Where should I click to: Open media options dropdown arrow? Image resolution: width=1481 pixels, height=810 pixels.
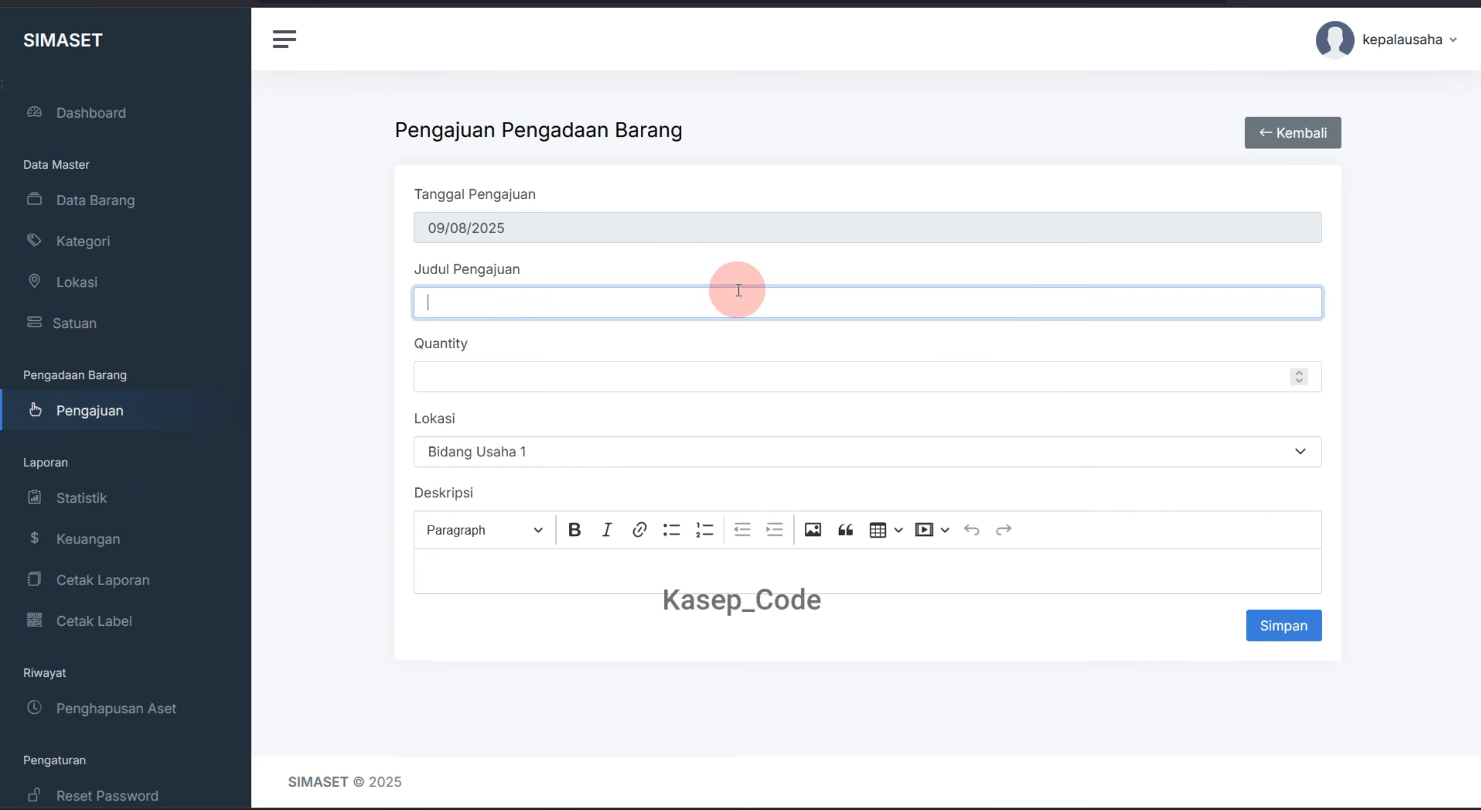coord(944,530)
